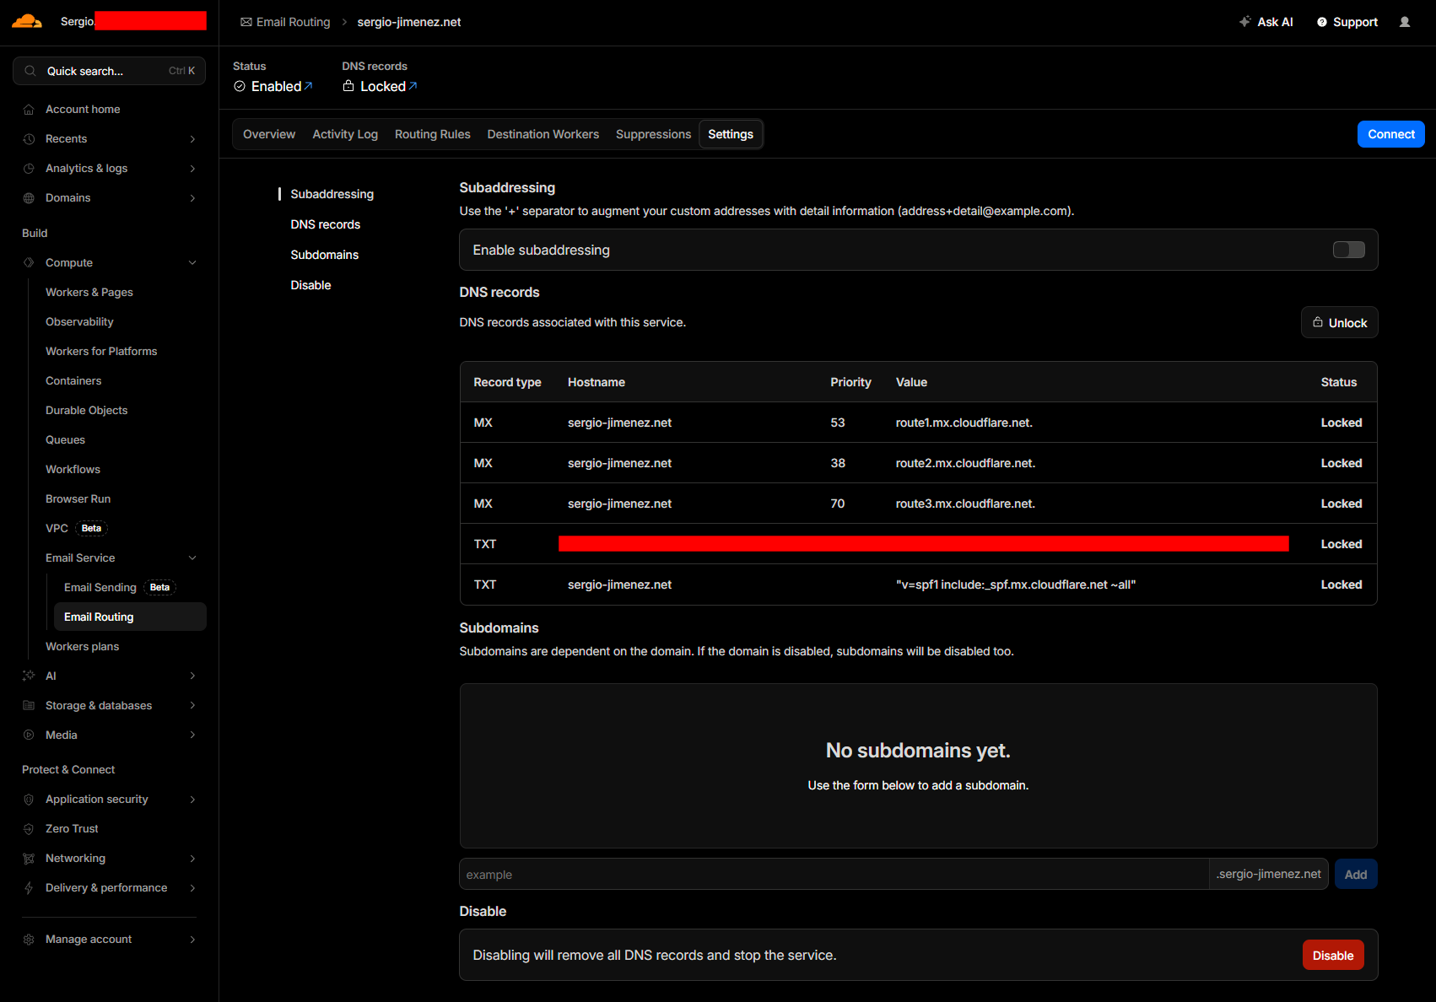Screen dimensions: 1436x1002
Task: Open Email Sending Beta item
Action: 120,588
